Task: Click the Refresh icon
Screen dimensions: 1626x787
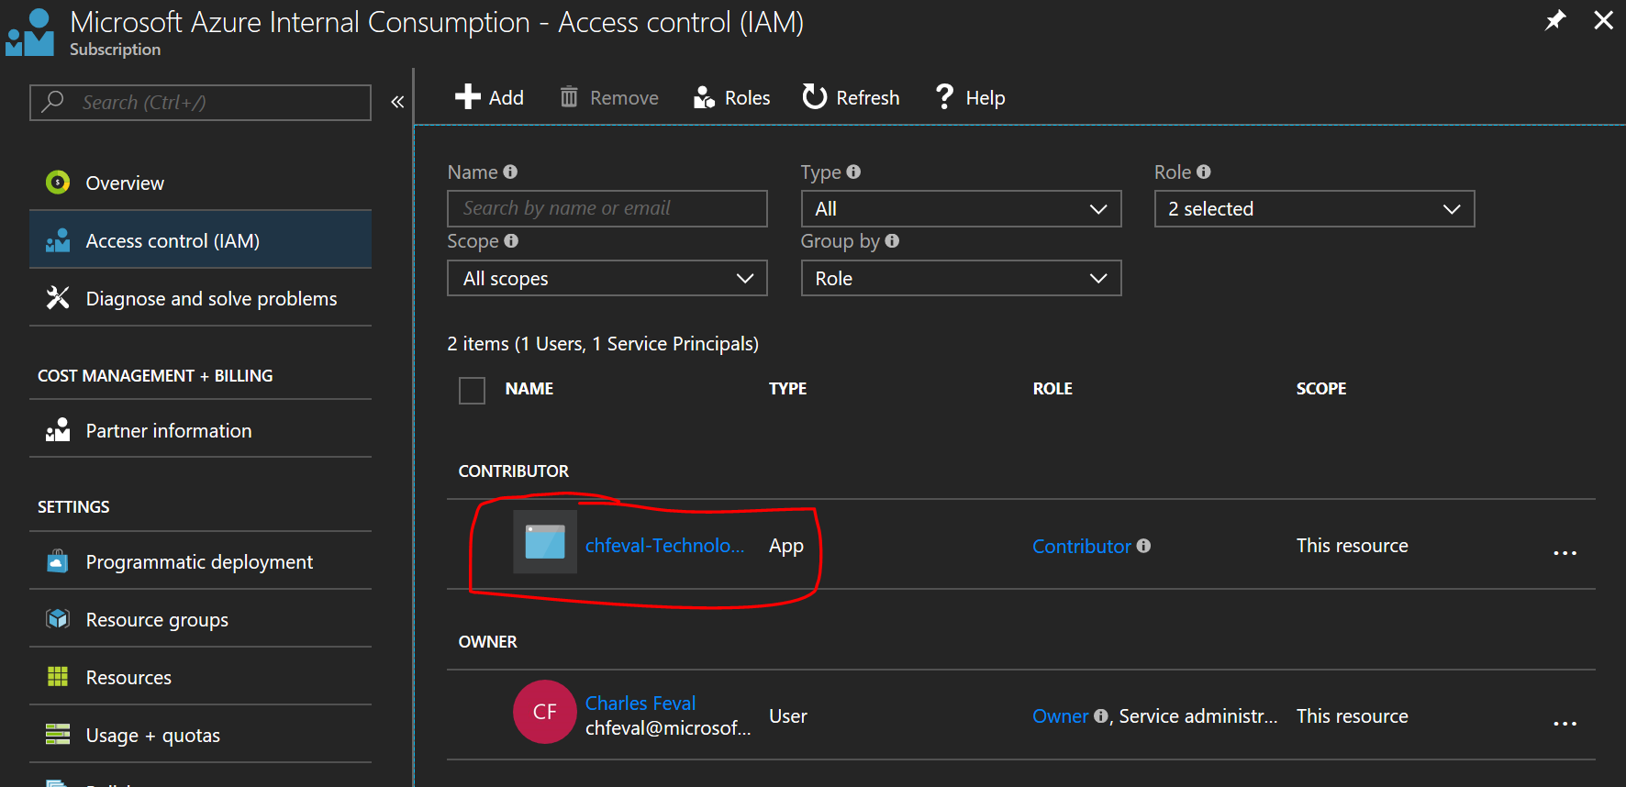Action: point(815,96)
